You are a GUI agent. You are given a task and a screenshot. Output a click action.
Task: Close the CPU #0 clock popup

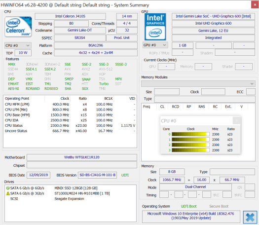tap(236, 120)
